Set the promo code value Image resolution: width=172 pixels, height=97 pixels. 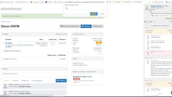pyautogui.click(x=100, y=52)
